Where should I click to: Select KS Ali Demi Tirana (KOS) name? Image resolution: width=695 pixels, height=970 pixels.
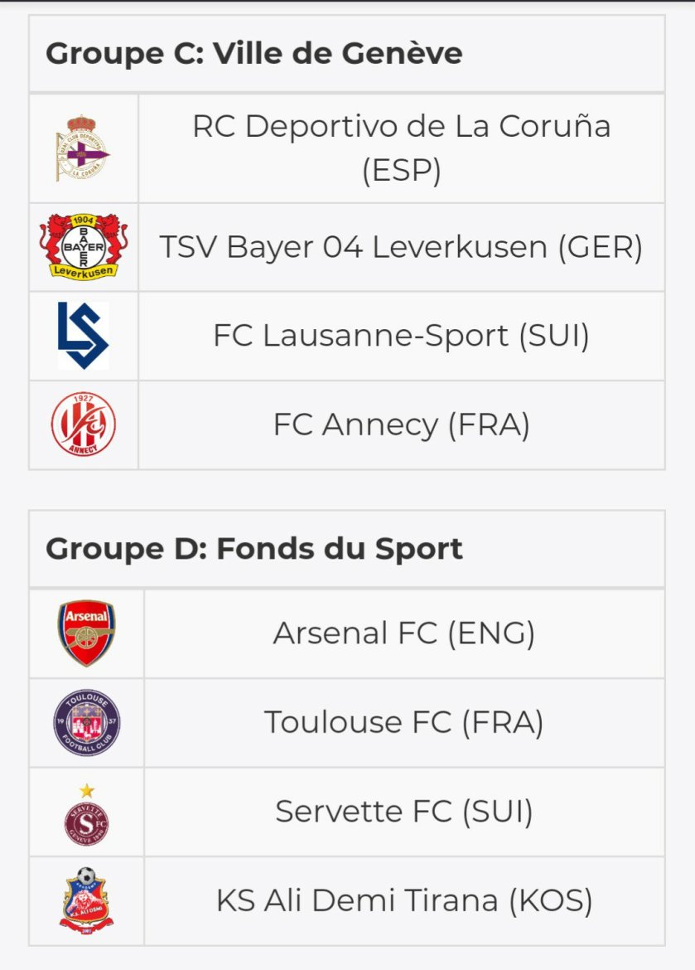pos(404,900)
